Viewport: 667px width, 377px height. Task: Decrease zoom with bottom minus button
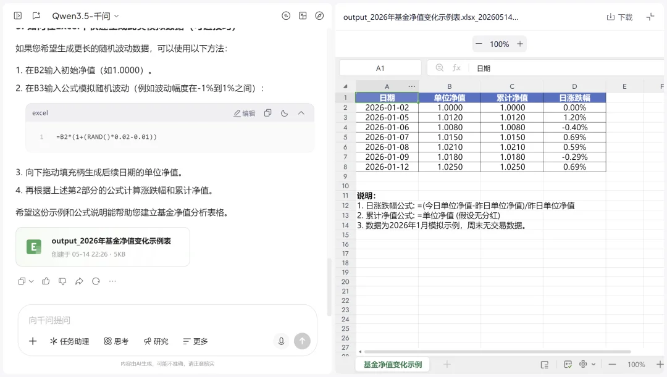coord(612,364)
